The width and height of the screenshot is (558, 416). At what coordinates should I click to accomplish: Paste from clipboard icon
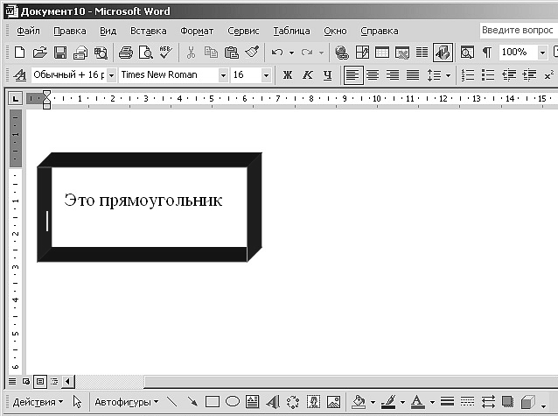click(231, 53)
